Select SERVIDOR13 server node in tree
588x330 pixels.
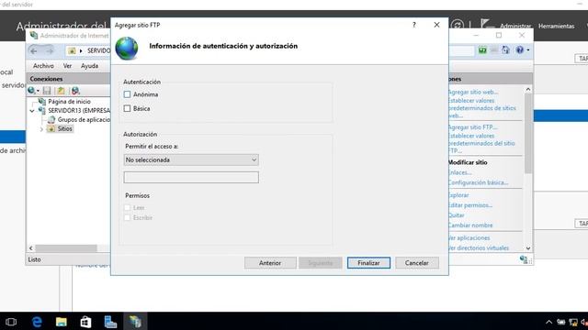coord(79,111)
